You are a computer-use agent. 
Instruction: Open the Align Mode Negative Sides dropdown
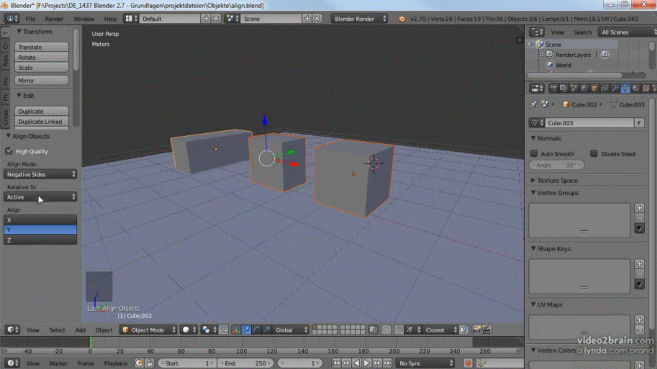[x=40, y=175]
